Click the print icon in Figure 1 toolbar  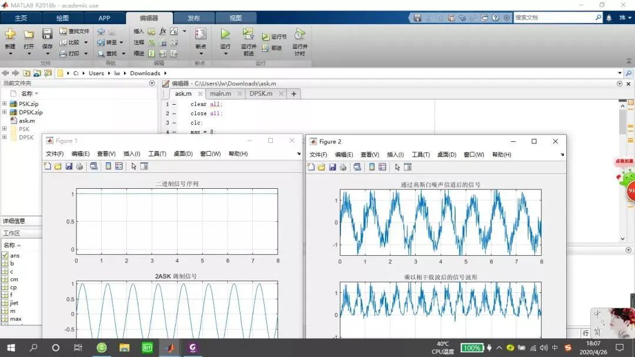point(79,166)
